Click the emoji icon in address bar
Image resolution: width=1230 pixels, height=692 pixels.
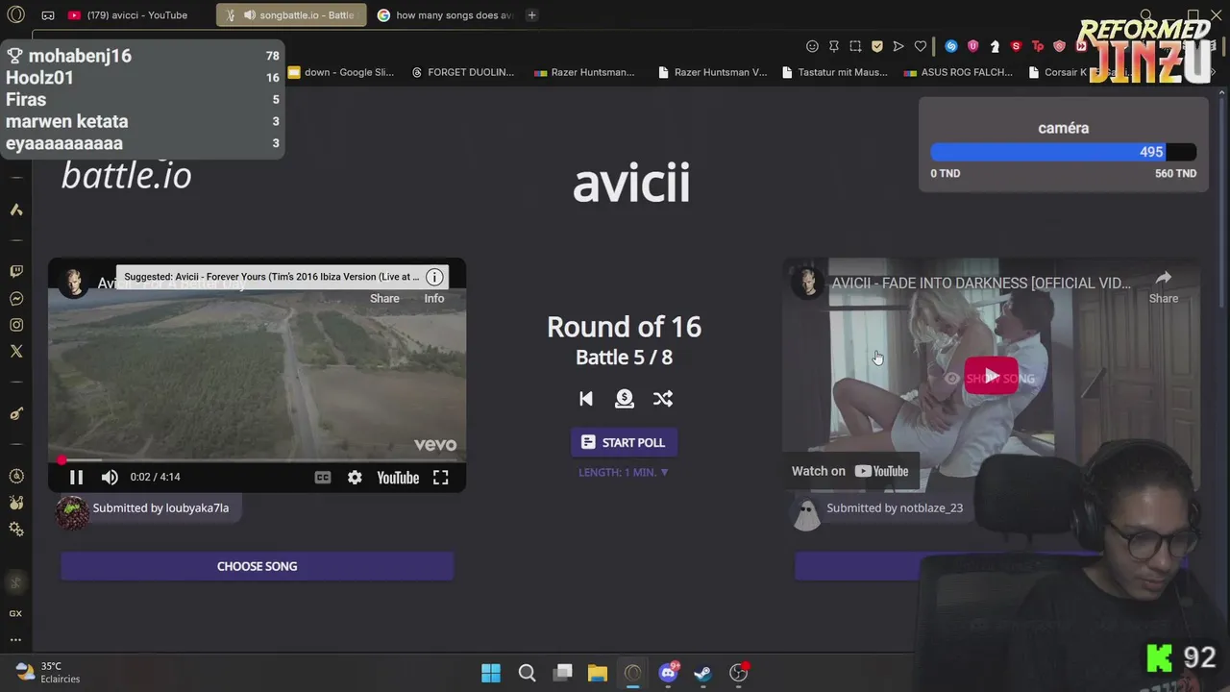pyautogui.click(x=812, y=46)
